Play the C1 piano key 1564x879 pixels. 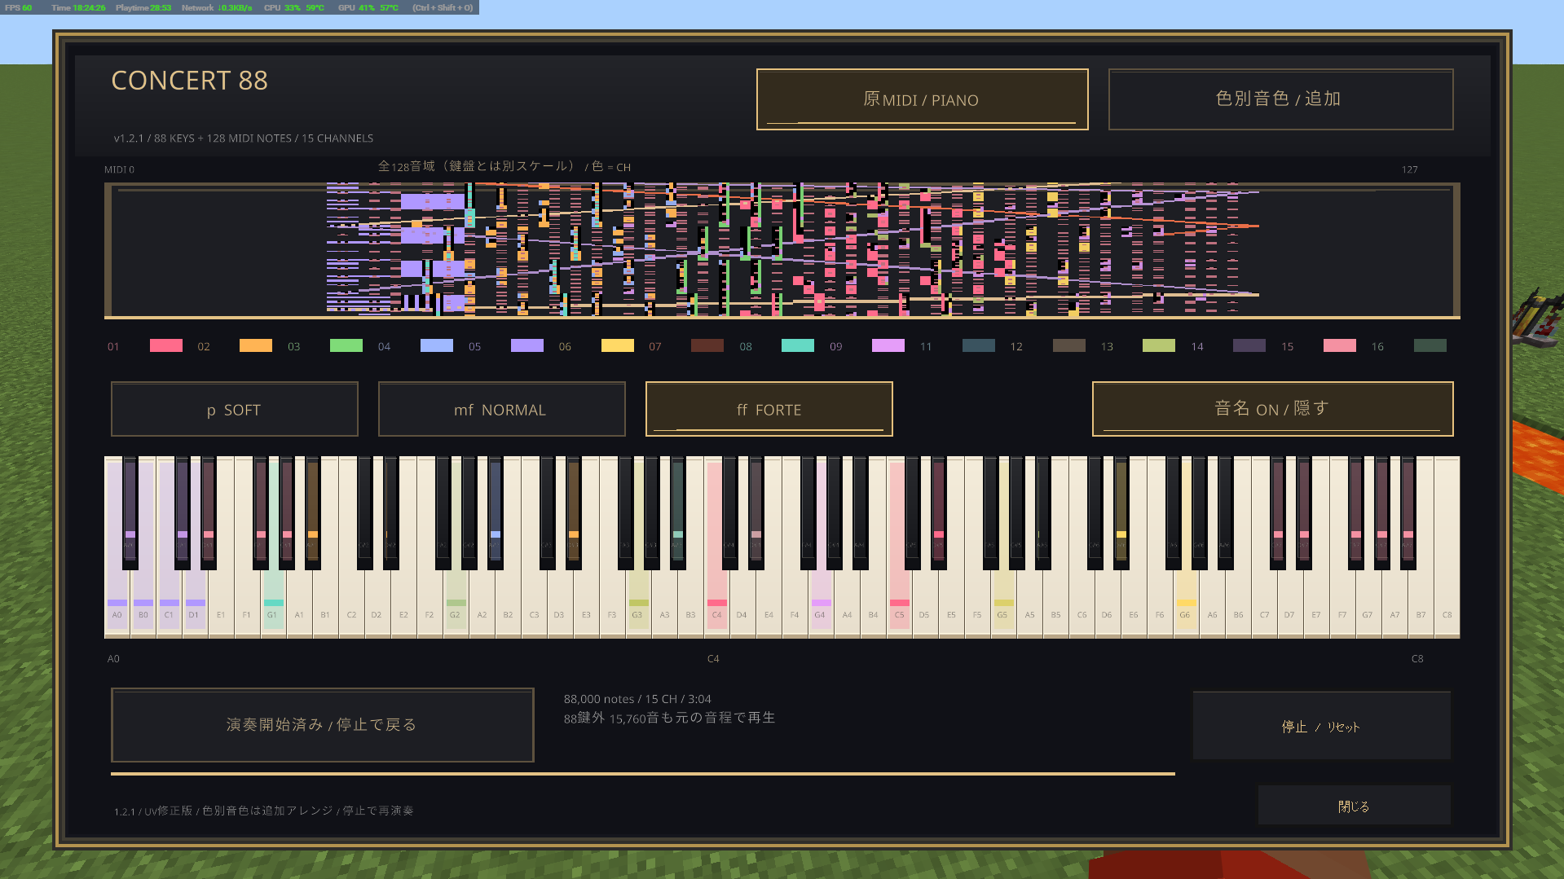169,603
